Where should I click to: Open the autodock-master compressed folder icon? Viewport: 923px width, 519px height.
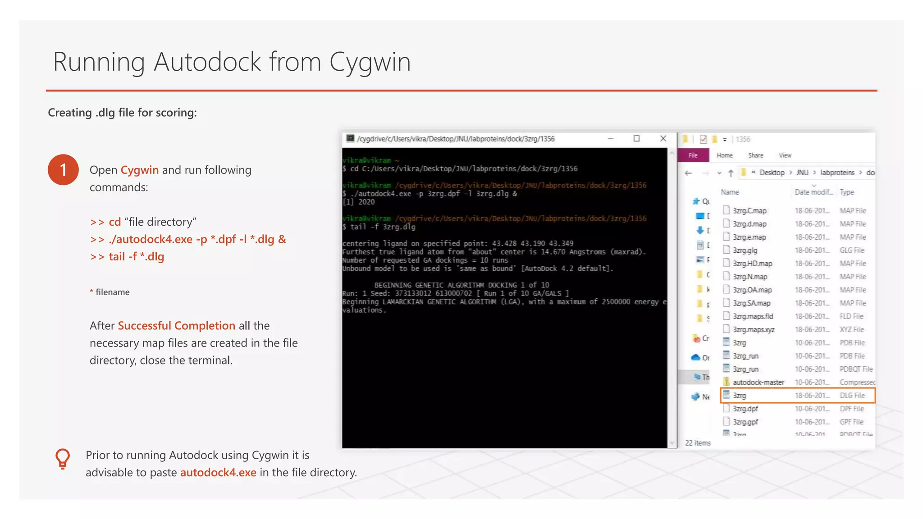727,382
